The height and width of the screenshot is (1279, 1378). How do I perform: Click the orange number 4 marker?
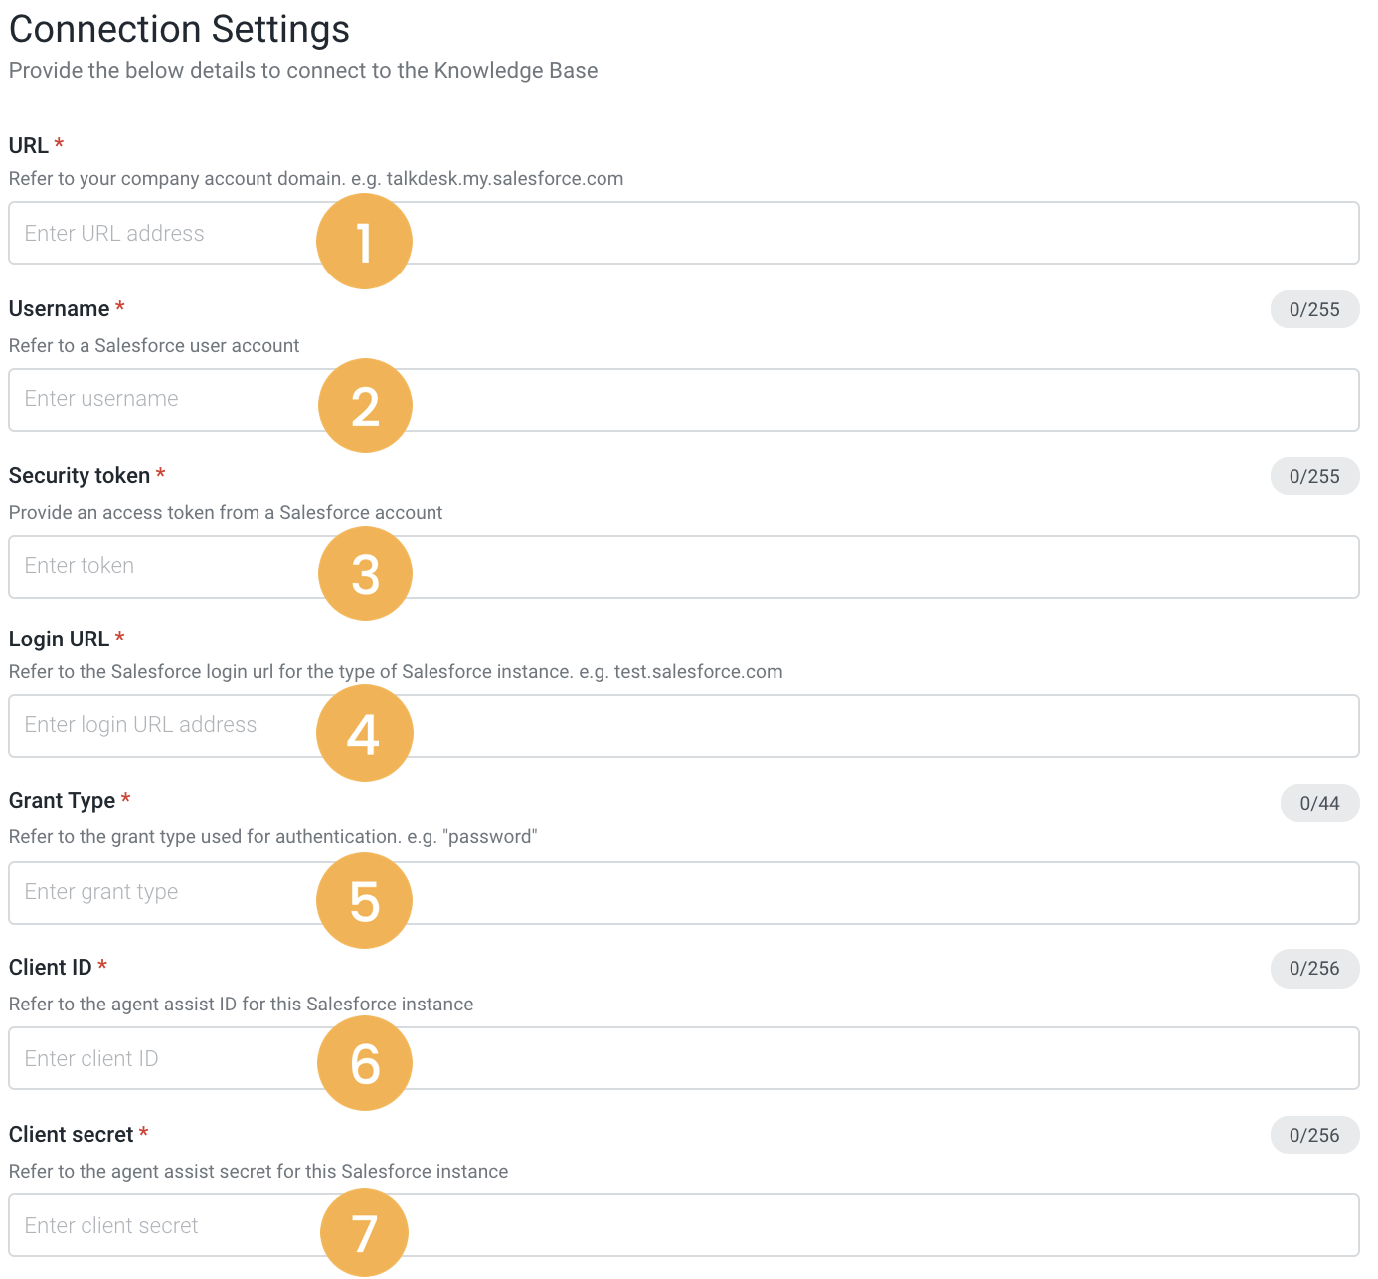(364, 734)
